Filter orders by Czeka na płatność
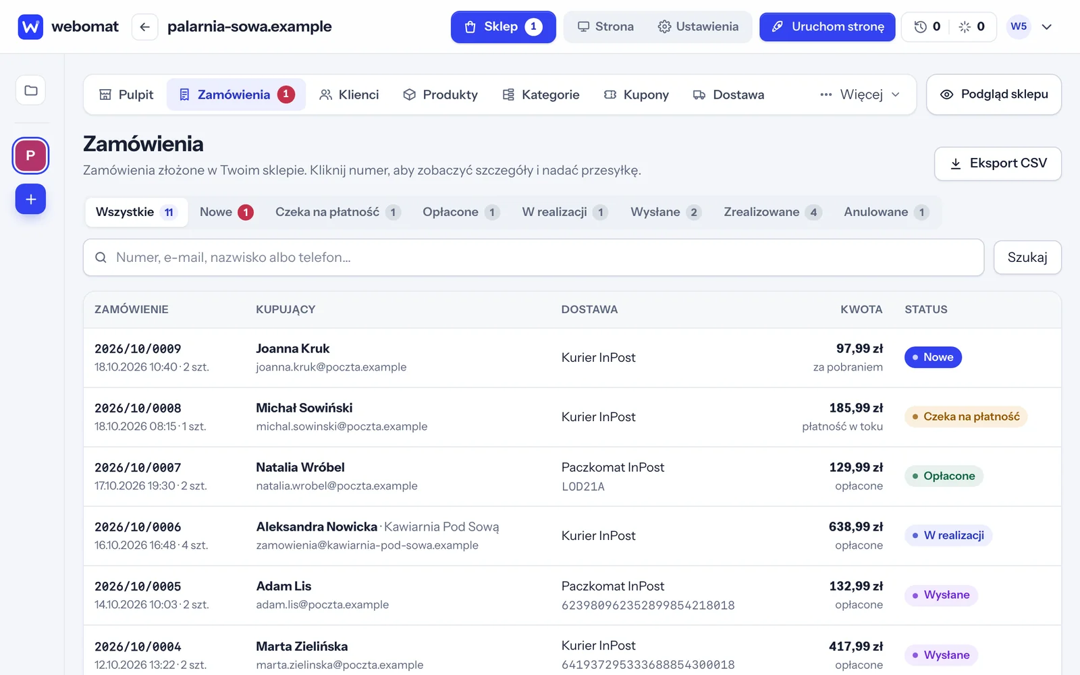The height and width of the screenshot is (675, 1080). [x=338, y=212]
